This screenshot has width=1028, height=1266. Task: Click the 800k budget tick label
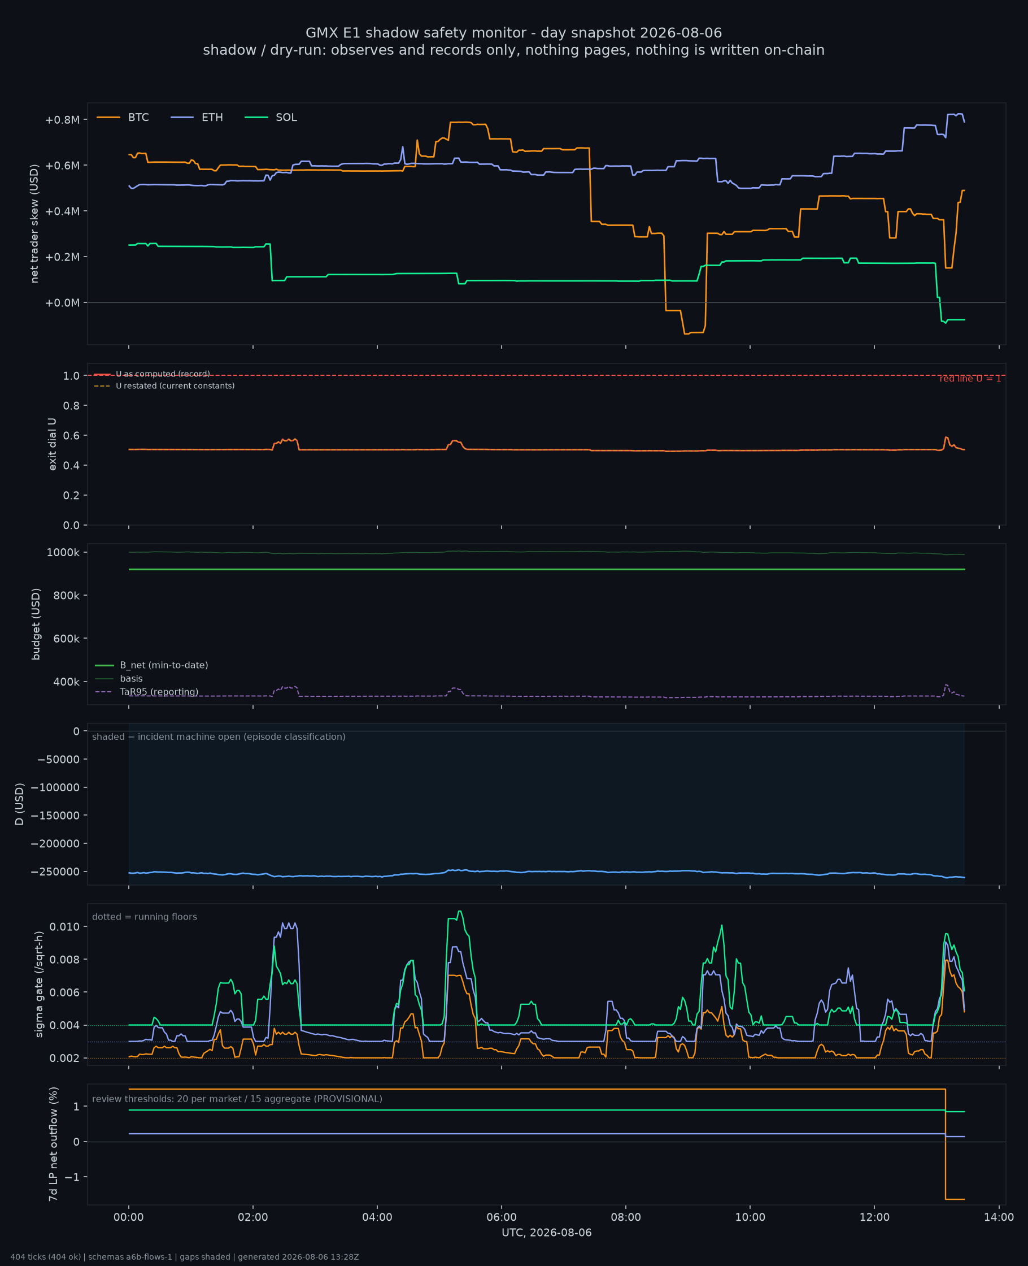(x=66, y=595)
